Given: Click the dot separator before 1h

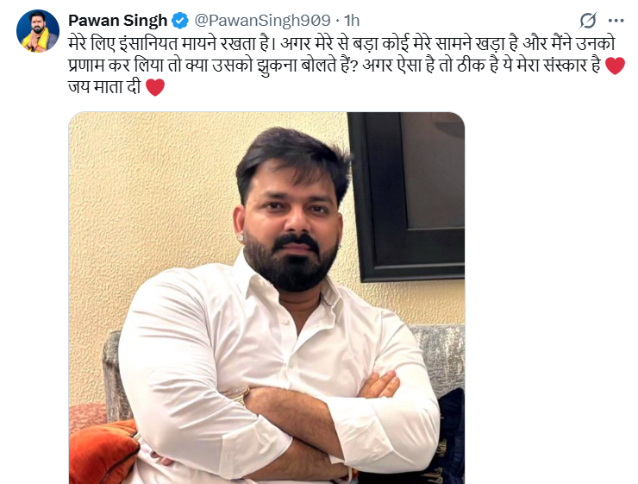Looking at the screenshot, I should [338, 21].
